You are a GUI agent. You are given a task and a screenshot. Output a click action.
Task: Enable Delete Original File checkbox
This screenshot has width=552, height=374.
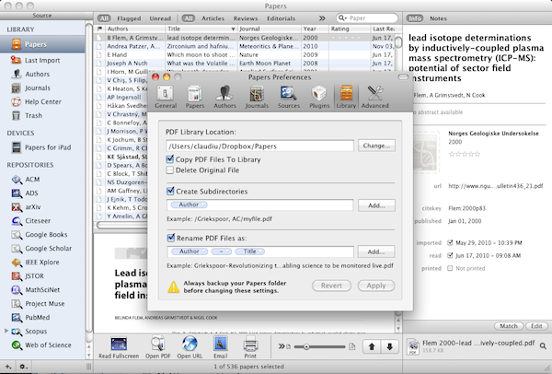coord(170,169)
